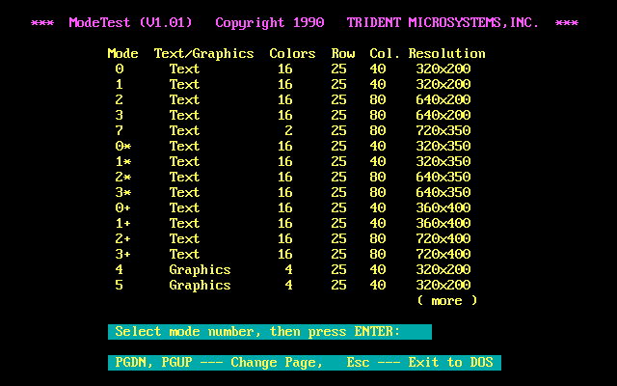Select the mode 2* row with 640x350
The image size is (617, 386).
tap(289, 178)
